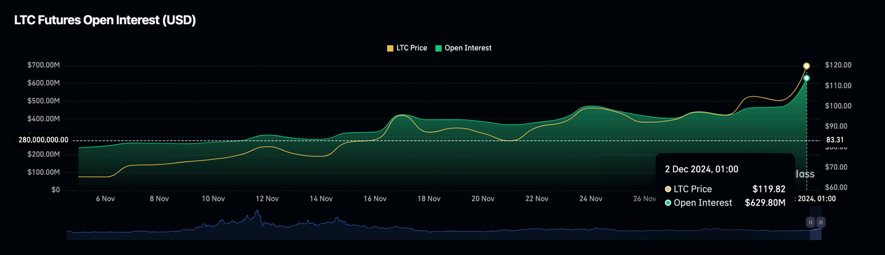Click the right range slider handle

[821, 222]
